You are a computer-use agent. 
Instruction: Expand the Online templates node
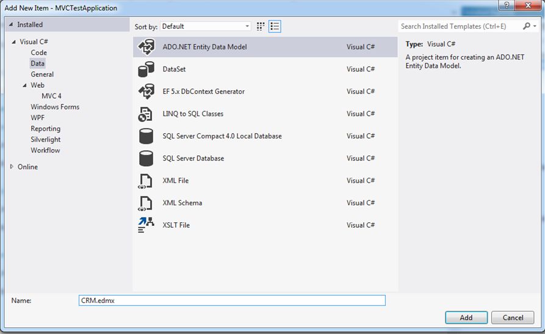tap(12, 167)
